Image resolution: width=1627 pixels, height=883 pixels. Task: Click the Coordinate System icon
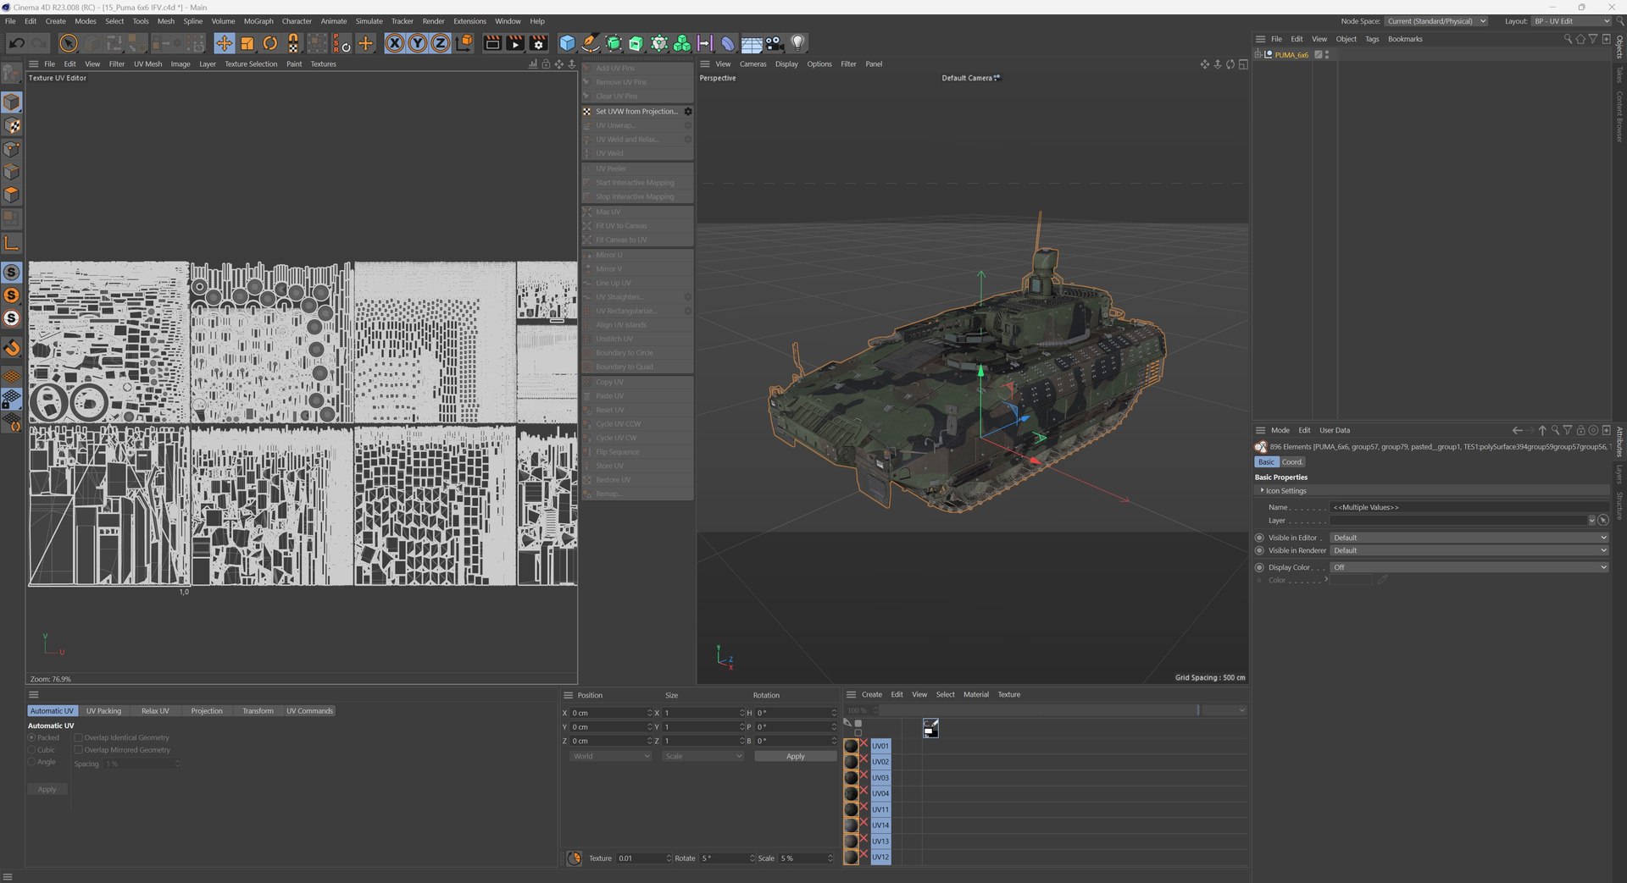coord(464,43)
